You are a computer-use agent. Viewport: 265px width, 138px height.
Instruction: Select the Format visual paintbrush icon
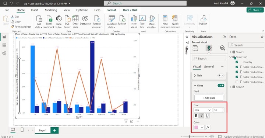(x=209, y=48)
